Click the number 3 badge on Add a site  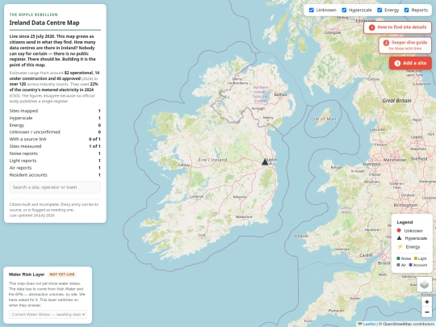pyautogui.click(x=397, y=64)
